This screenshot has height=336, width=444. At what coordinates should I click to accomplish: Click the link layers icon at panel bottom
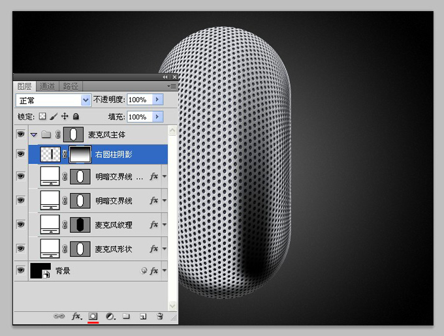coord(59,316)
